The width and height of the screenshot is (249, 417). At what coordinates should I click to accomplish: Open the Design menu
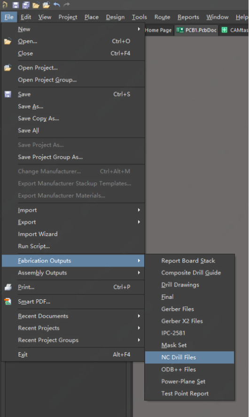[115, 17]
